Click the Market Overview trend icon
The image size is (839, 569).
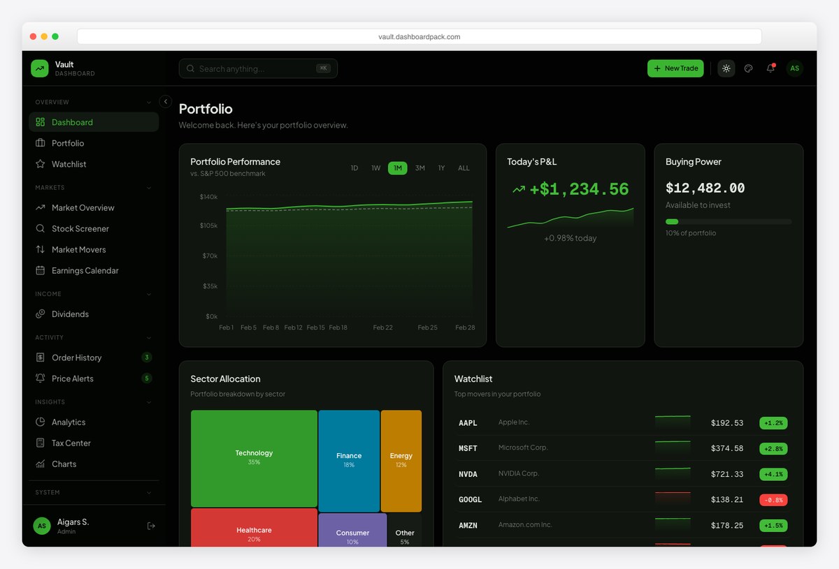(40, 207)
